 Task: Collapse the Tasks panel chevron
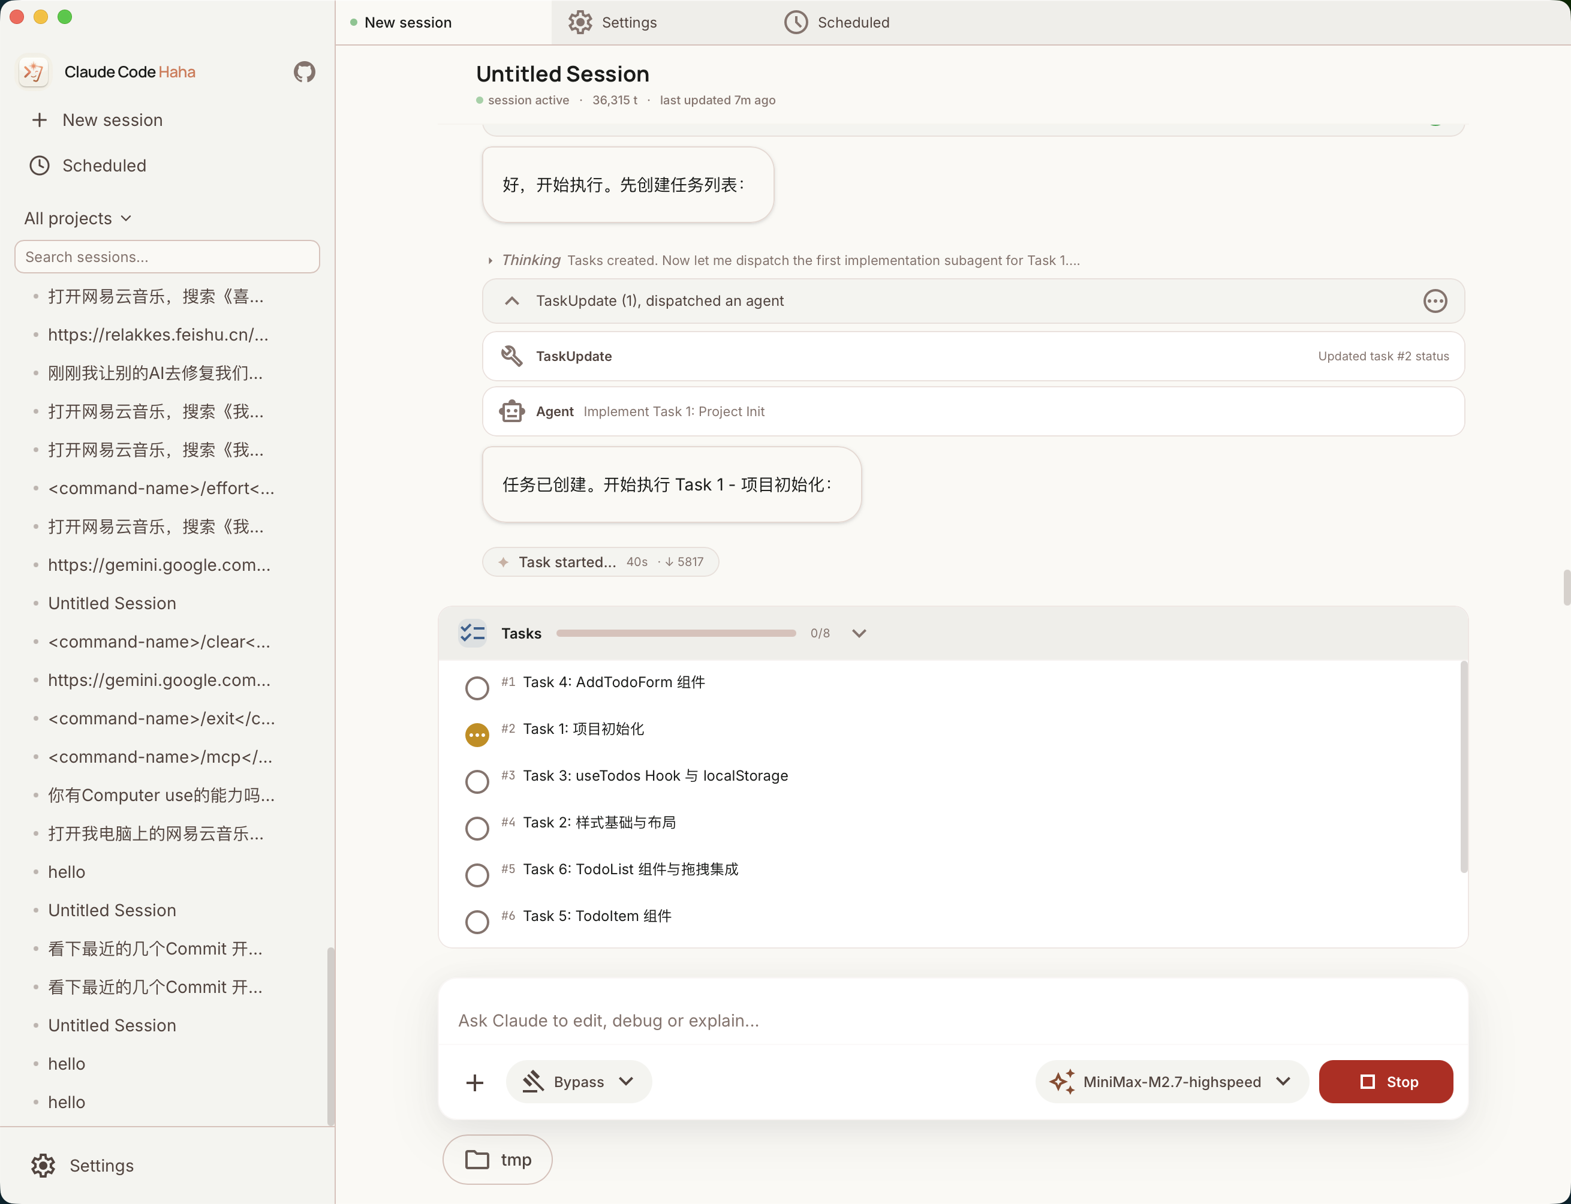[859, 634]
